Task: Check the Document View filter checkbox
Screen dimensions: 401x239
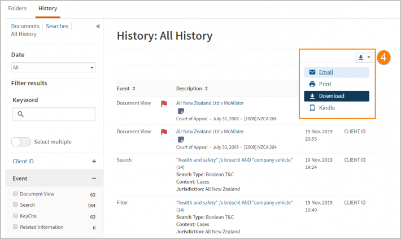Action: click(x=15, y=193)
